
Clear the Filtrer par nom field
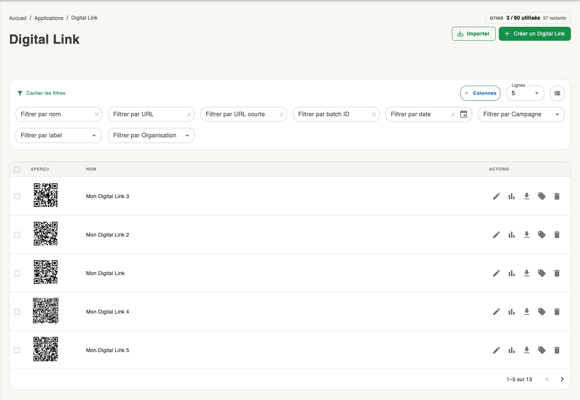tap(97, 114)
